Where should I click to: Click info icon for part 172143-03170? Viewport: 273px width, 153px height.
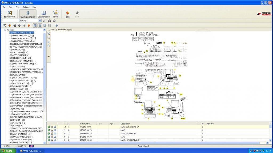[55, 130]
